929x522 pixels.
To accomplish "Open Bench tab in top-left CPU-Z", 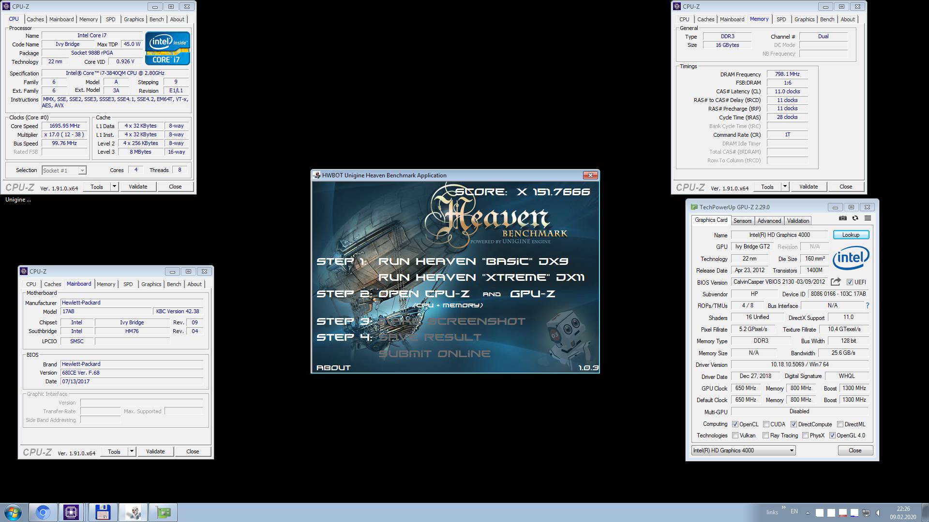I will [x=156, y=19].
